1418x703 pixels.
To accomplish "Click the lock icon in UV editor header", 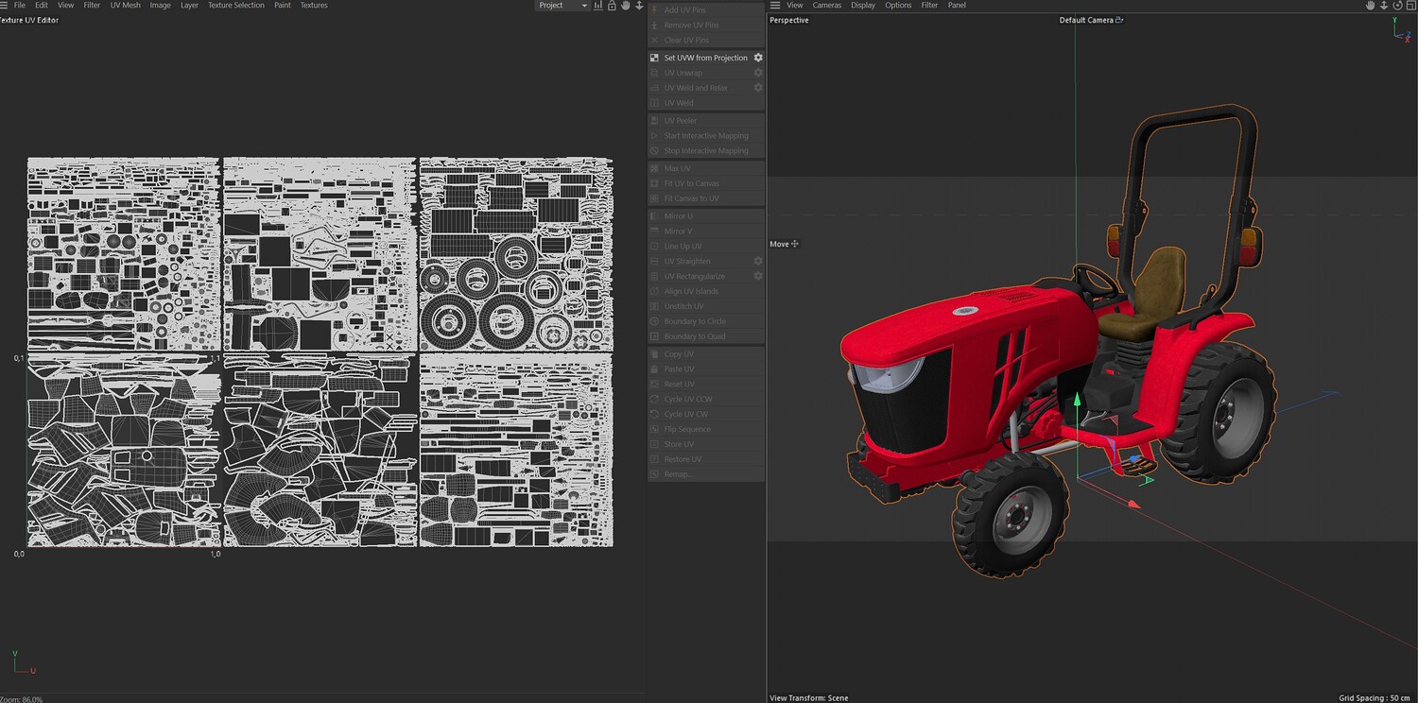I will tap(612, 6).
